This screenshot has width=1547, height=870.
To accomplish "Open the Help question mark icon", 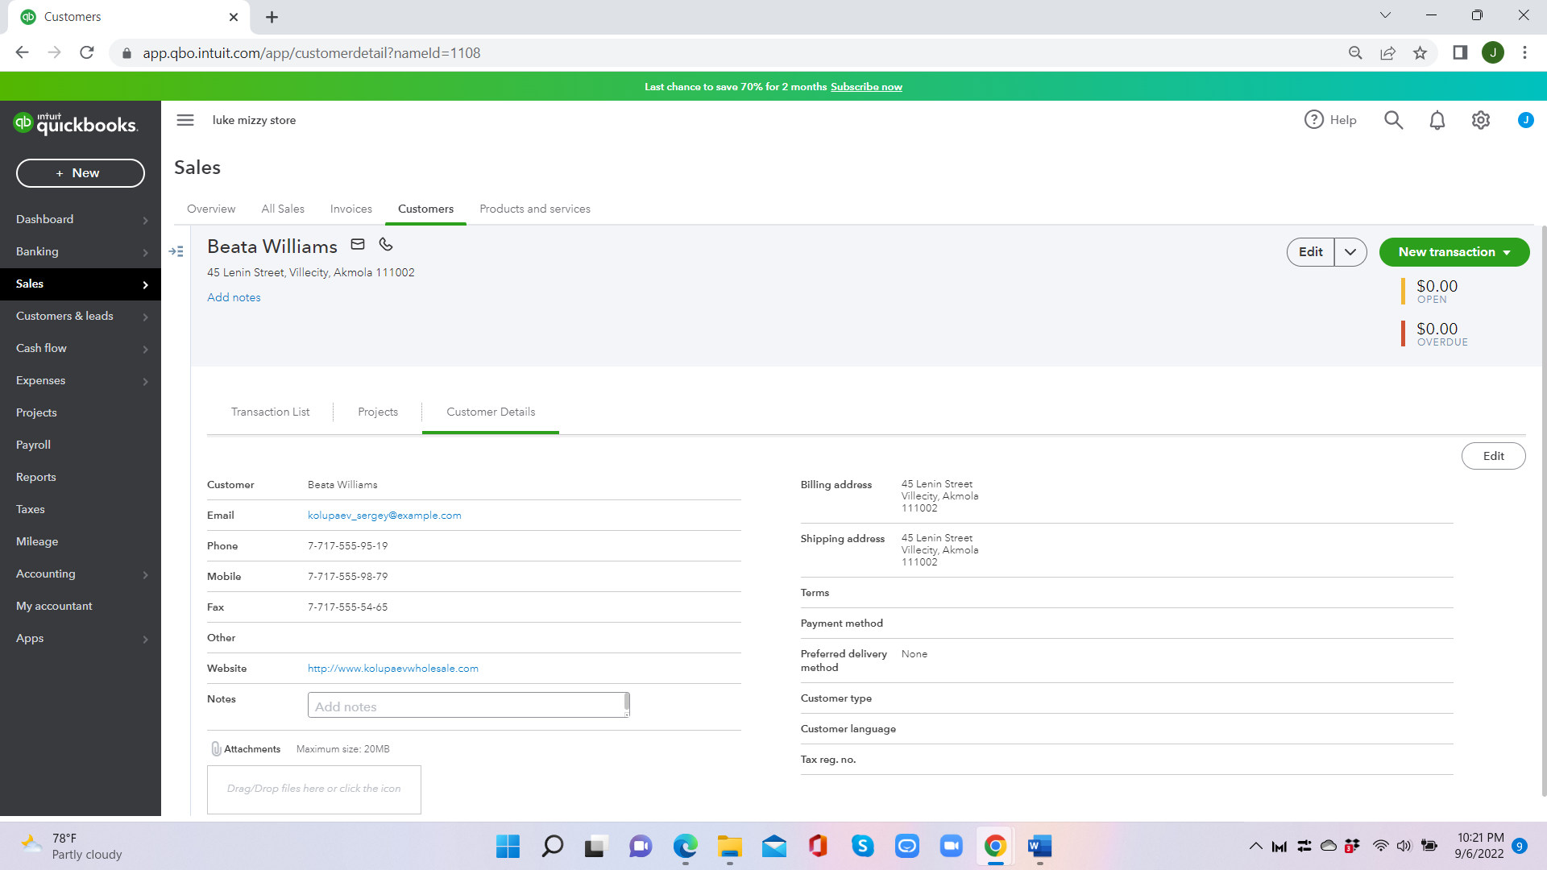I will coord(1314,119).
